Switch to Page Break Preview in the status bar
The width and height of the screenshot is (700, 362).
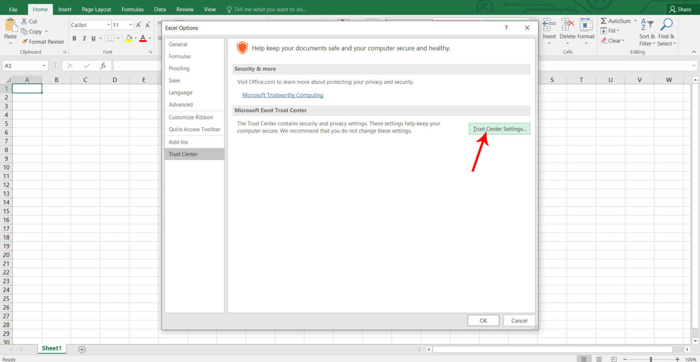614,359
